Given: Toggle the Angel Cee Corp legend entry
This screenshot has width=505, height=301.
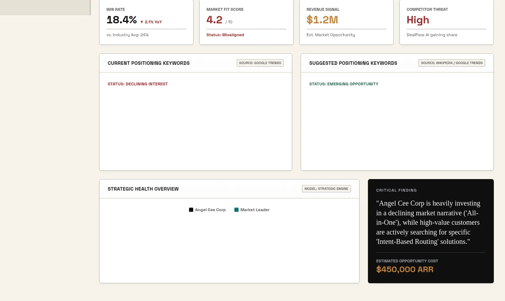Looking at the screenshot, I should pos(207,210).
